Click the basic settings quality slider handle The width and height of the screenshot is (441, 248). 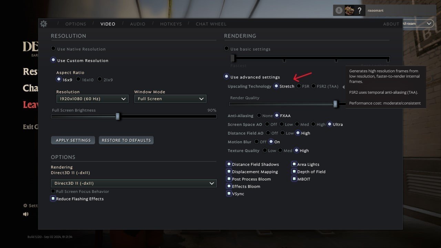pos(233,58)
